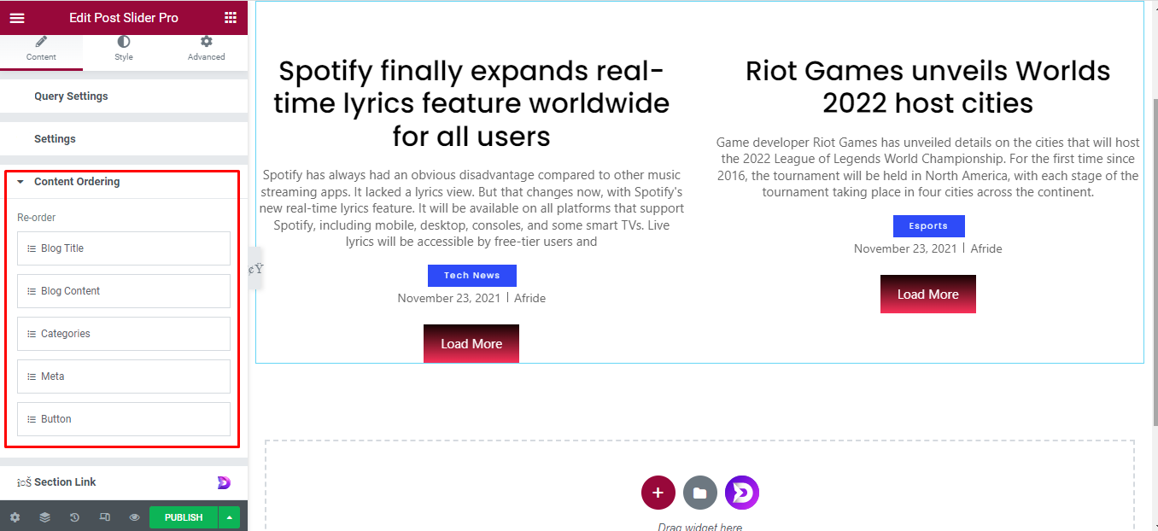Open the widgets grid panel icon
1158x531 pixels.
coord(231,17)
